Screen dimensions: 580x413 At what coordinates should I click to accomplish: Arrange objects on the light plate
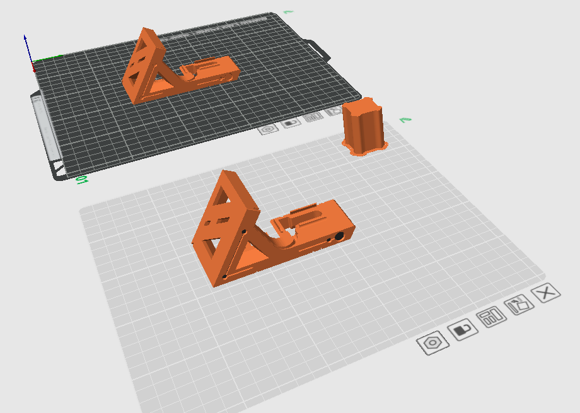point(492,317)
